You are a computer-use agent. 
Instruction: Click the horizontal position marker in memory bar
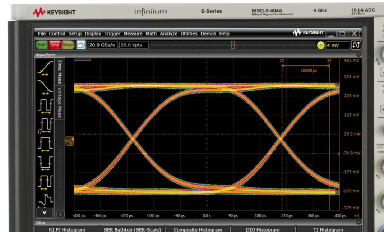233,45
